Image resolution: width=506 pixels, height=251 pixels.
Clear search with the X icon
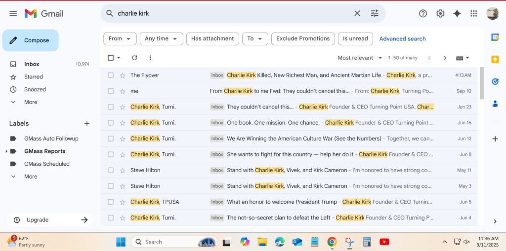pyautogui.click(x=357, y=13)
